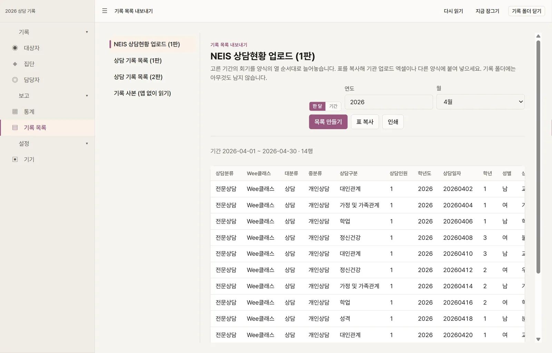Click 성격 in the 20260418 row
The width and height of the screenshot is (552, 353).
[345, 319]
